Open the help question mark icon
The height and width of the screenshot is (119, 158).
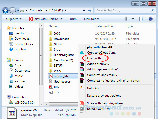tap(150, 19)
